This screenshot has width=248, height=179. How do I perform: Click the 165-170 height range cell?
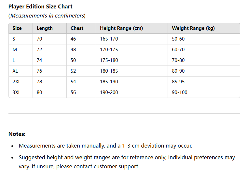tap(132, 39)
